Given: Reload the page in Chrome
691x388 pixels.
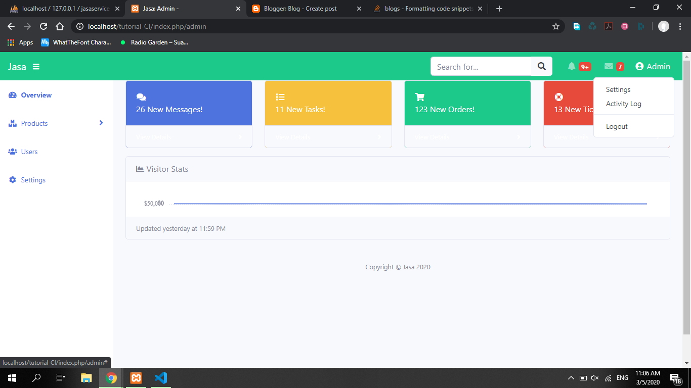Looking at the screenshot, I should (x=44, y=26).
